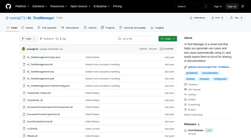Open the green Code dropdown button
Screen dimensions: 251x138
tap(168, 39)
